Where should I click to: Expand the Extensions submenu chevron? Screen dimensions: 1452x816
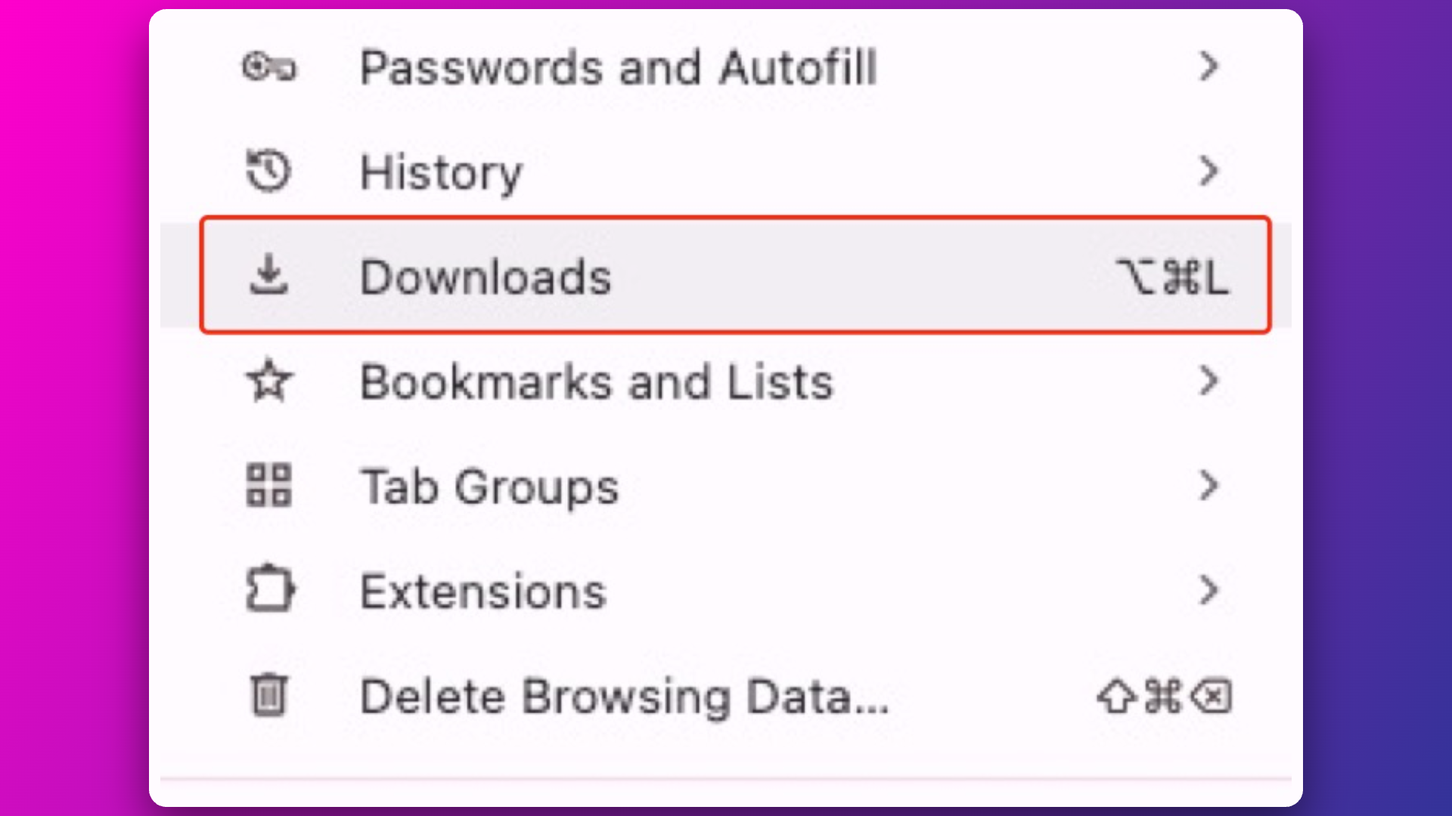pos(1208,589)
